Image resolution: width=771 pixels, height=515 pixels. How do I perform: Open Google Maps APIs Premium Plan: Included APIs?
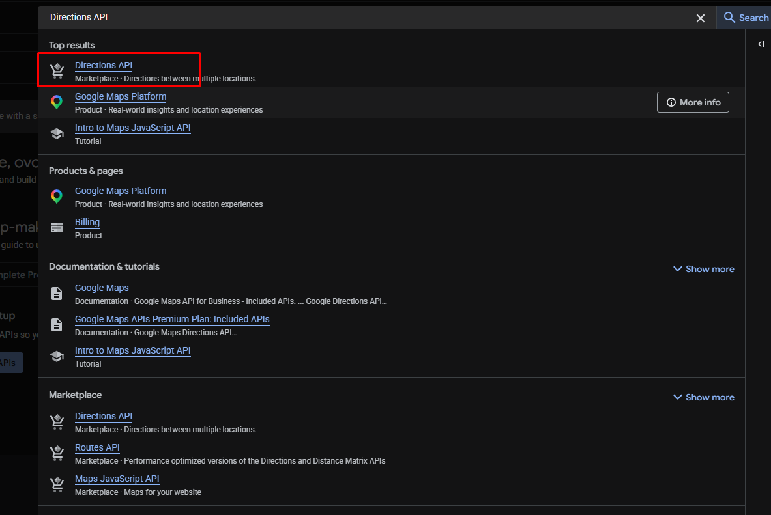click(x=172, y=319)
